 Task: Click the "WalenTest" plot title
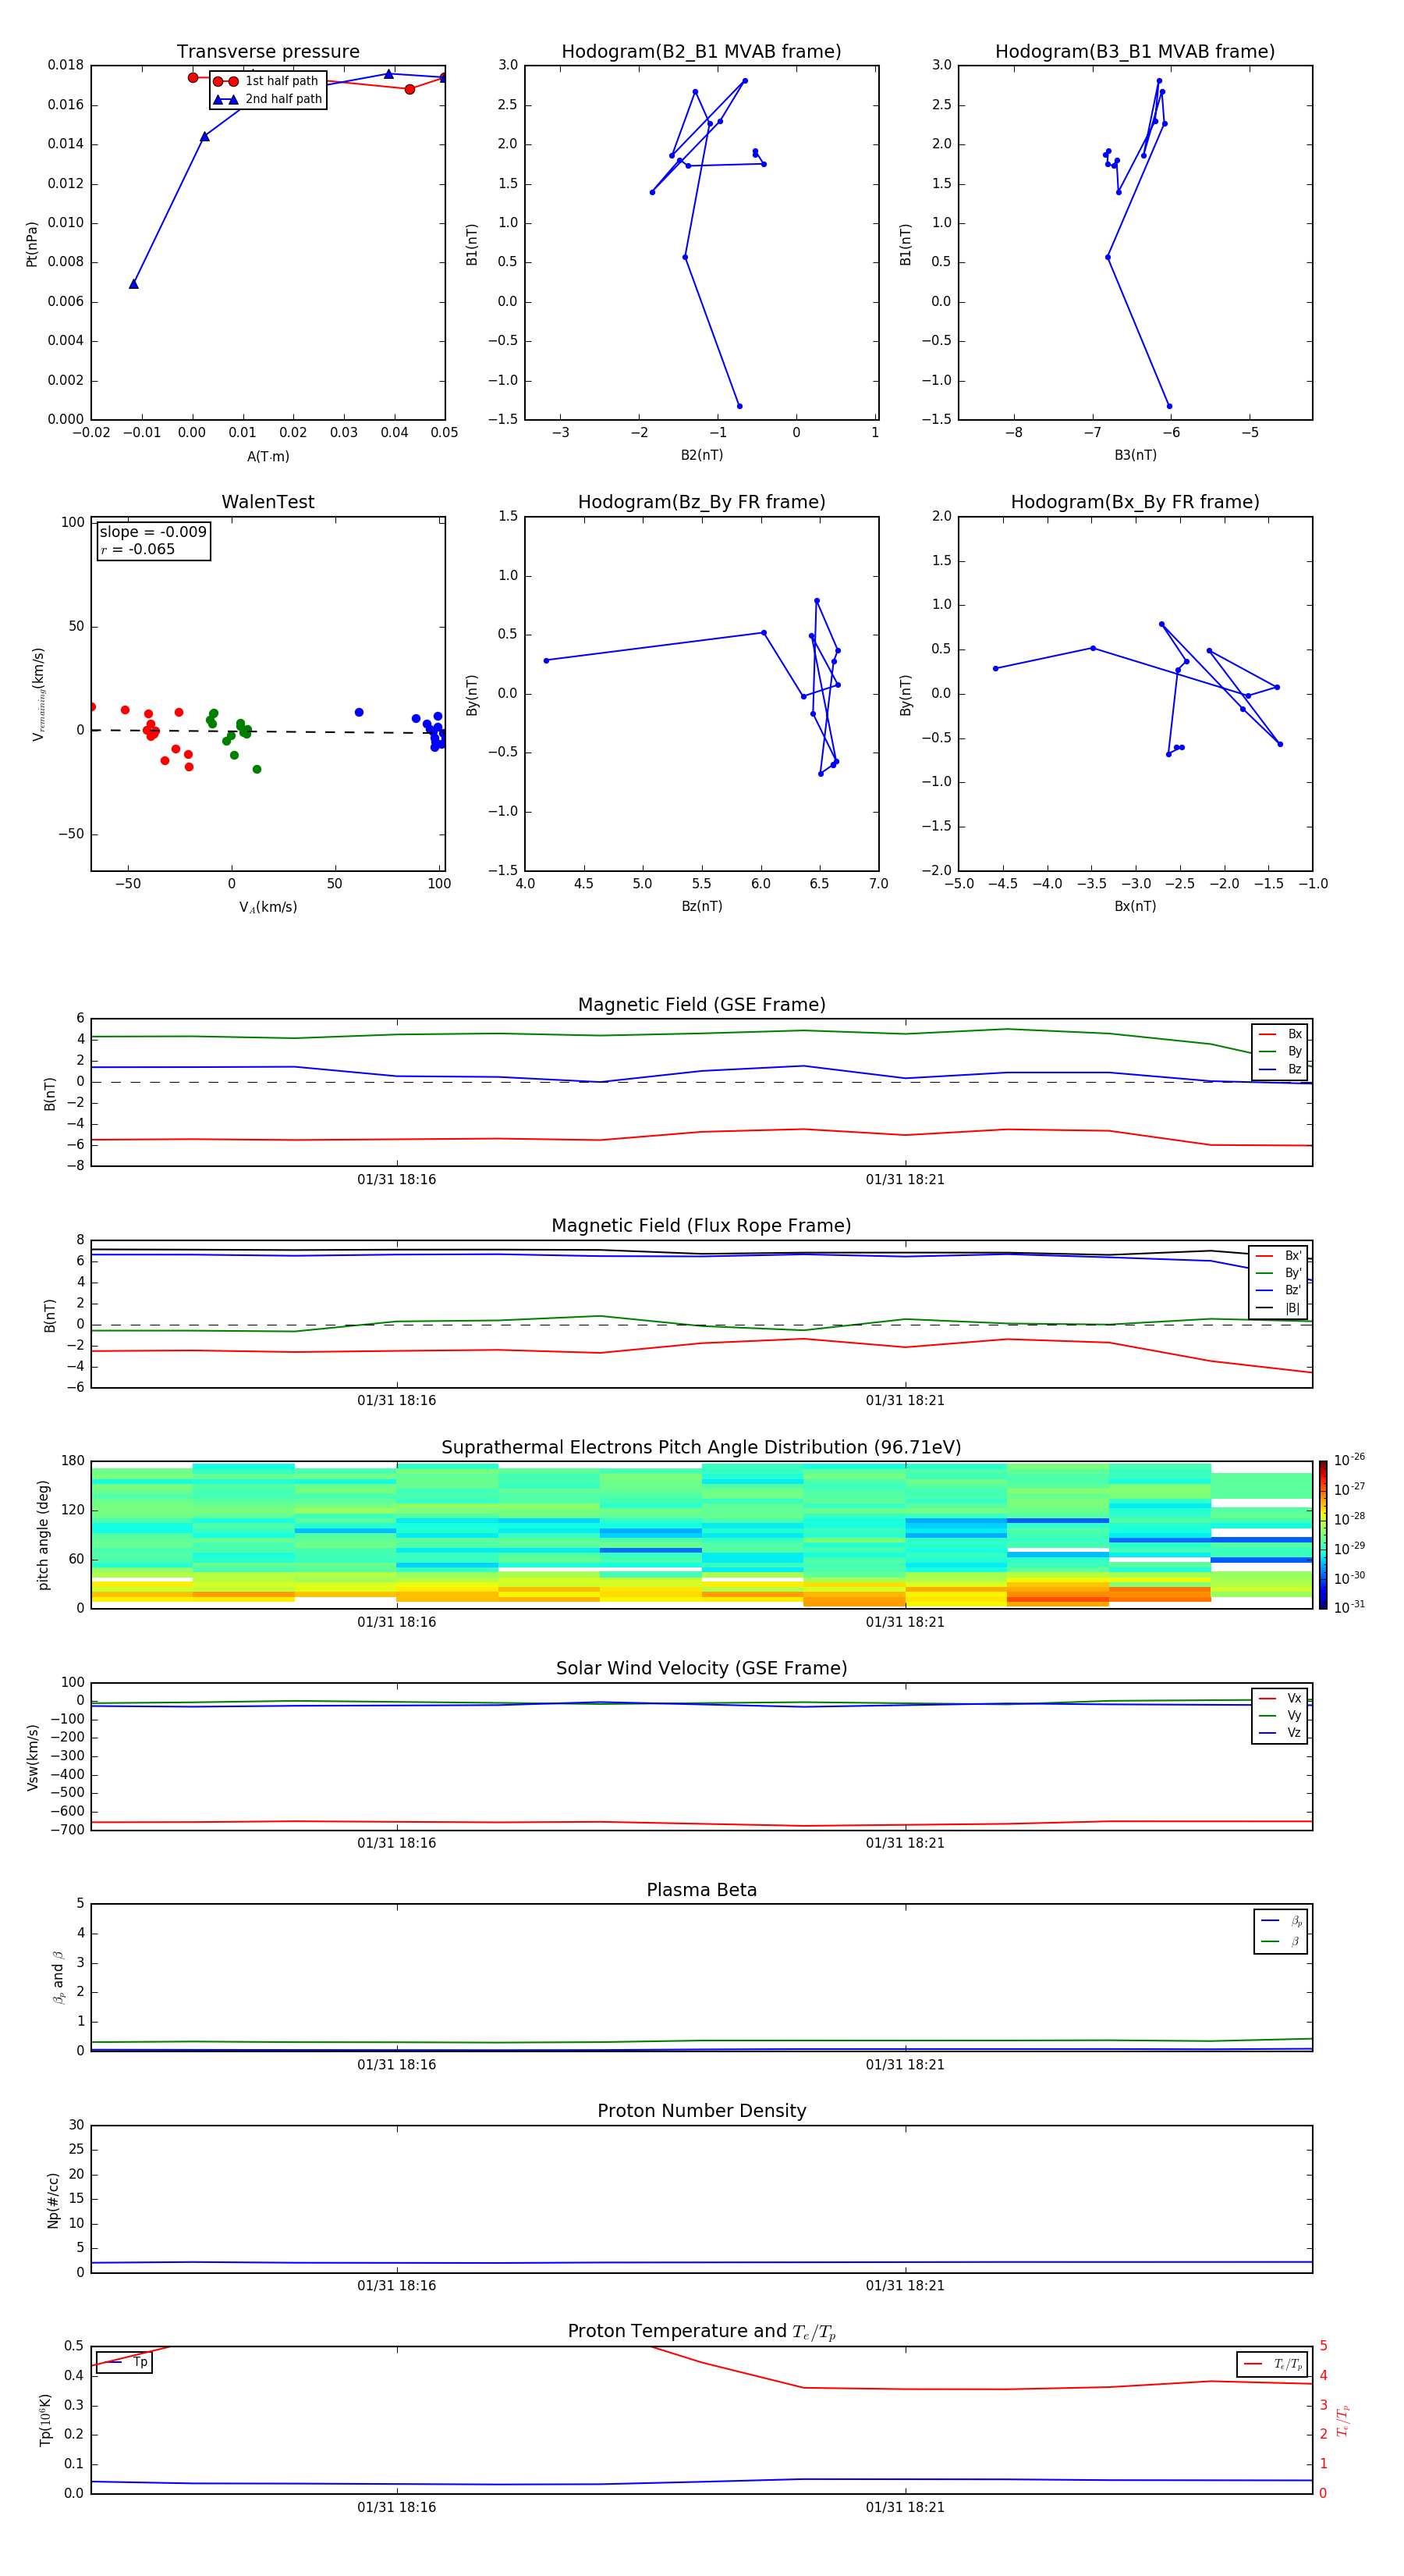pyautogui.click(x=268, y=502)
